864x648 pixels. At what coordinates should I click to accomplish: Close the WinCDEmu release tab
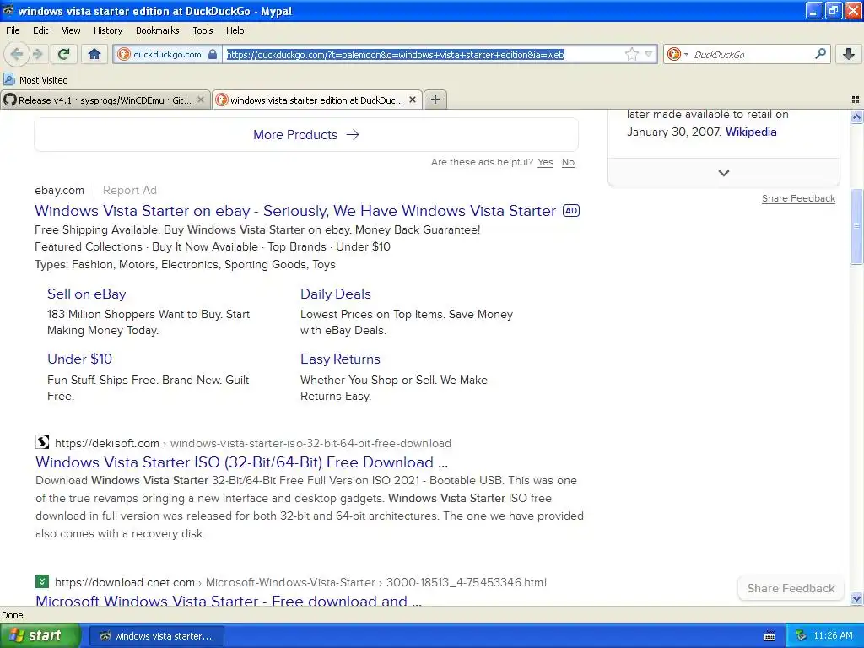[201, 100]
